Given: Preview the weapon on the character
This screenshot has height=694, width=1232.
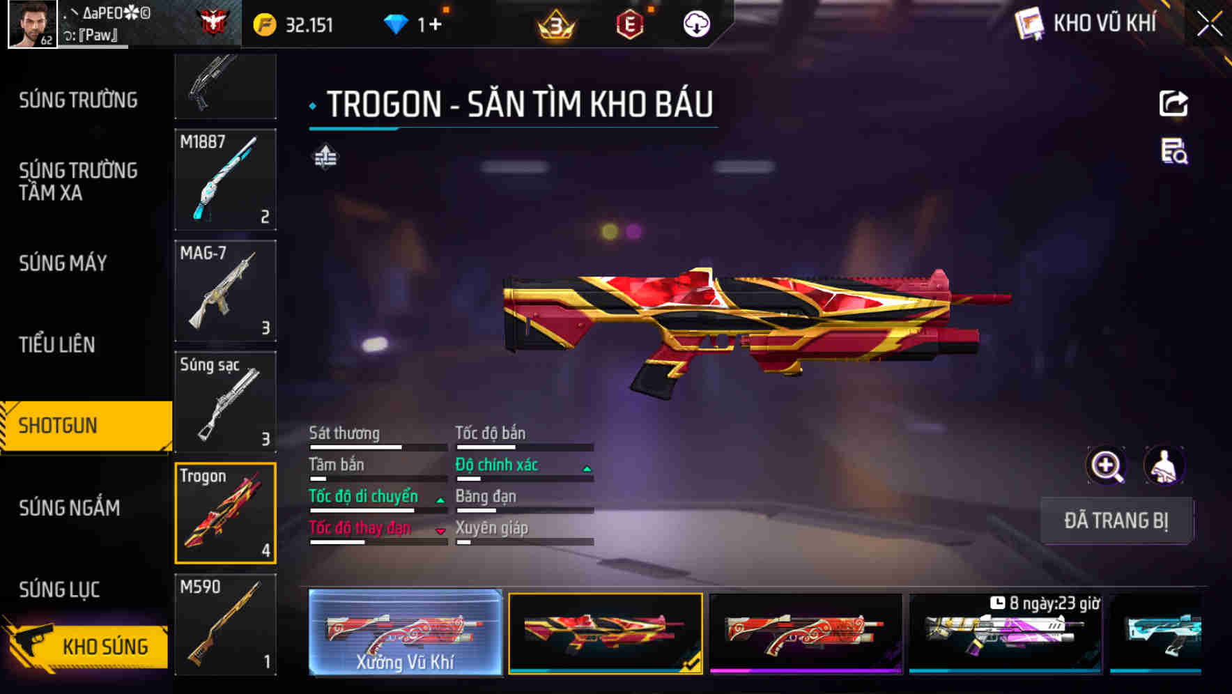Looking at the screenshot, I should tap(1164, 465).
